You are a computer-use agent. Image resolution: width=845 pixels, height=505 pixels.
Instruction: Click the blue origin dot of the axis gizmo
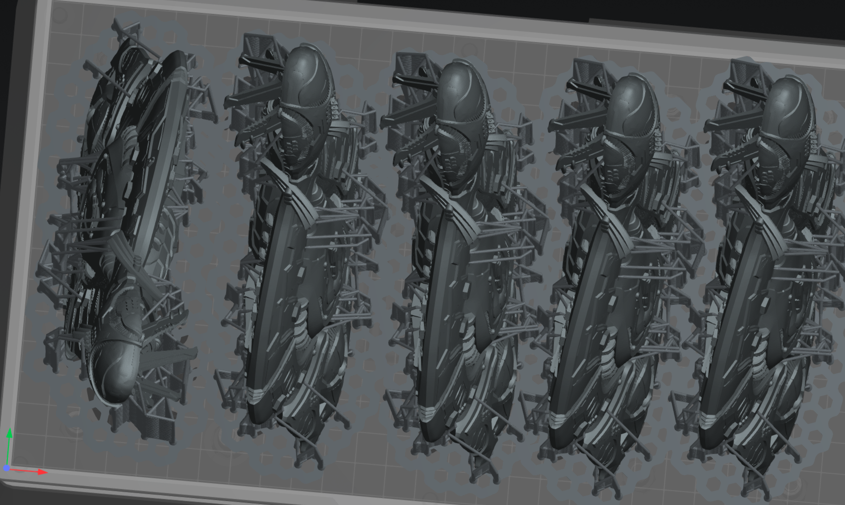click(x=6, y=468)
